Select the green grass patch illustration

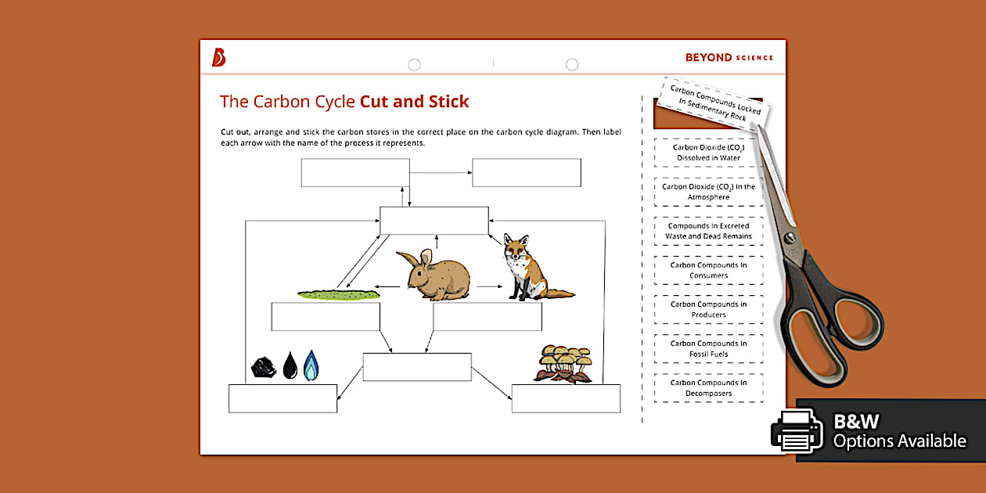click(x=339, y=294)
